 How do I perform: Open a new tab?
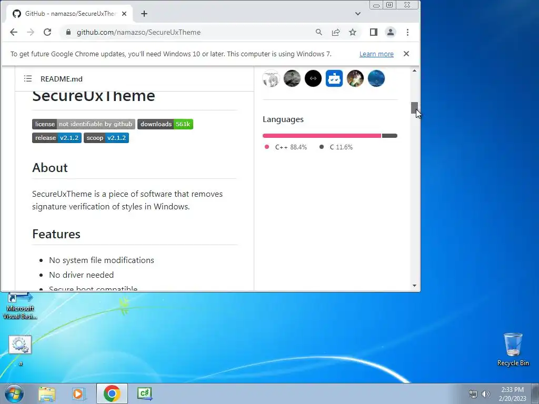click(144, 14)
